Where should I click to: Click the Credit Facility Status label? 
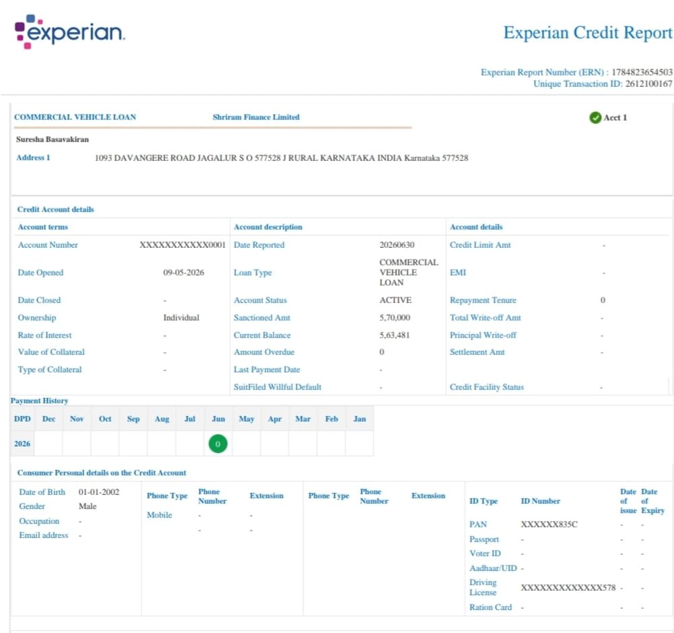[x=487, y=387]
